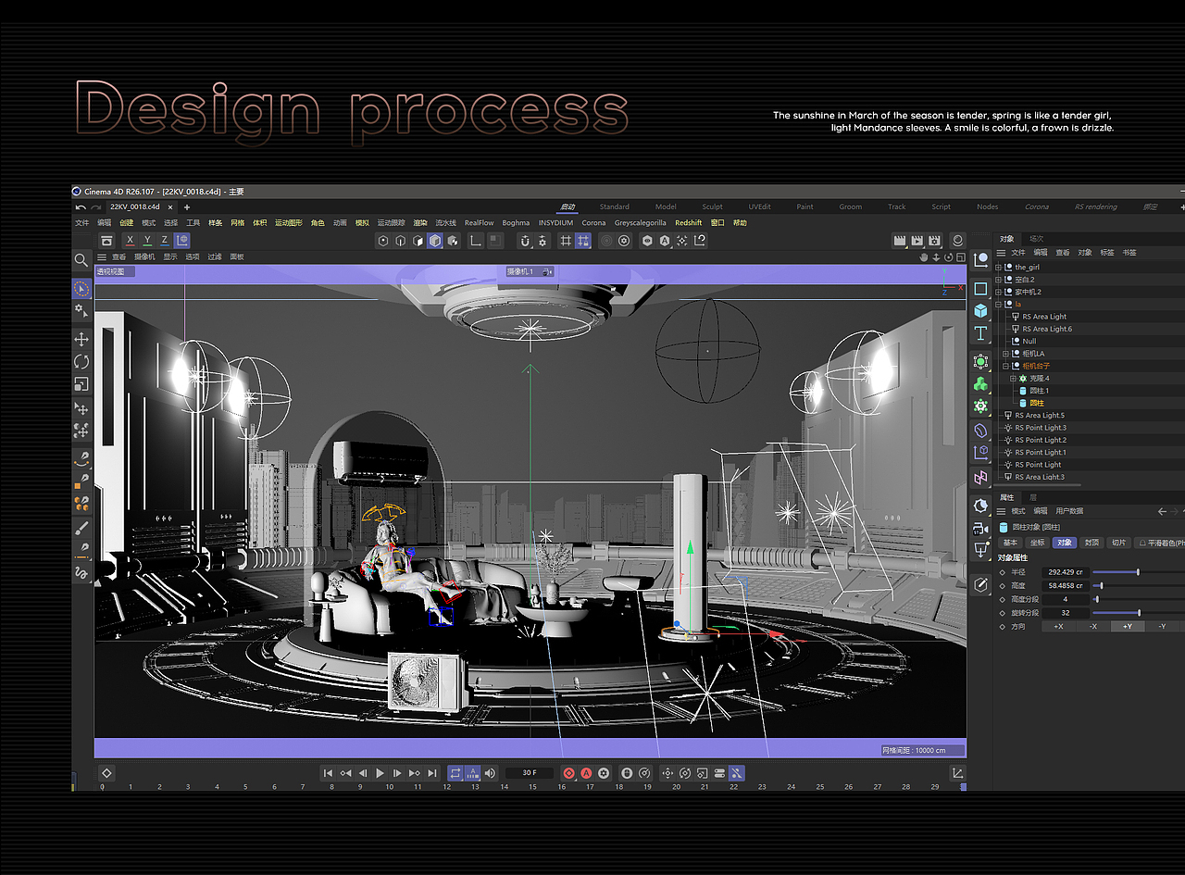The image size is (1185, 875).
Task: Open the search magnifier tool
Action: pyautogui.click(x=81, y=260)
